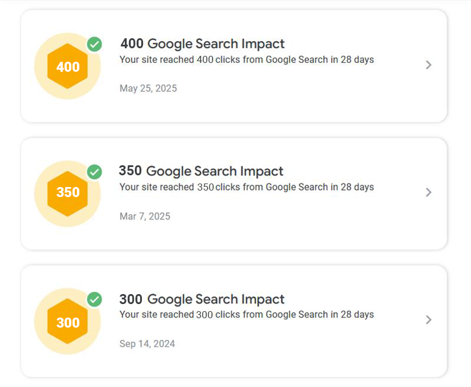Click the orange 300 hexagon badge

pyautogui.click(x=68, y=322)
